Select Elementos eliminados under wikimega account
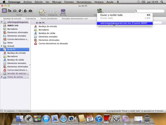Viewport: 166px width, 125px height. tap(15, 32)
